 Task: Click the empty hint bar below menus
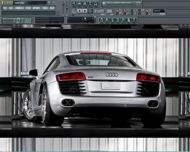(x=28, y=13)
